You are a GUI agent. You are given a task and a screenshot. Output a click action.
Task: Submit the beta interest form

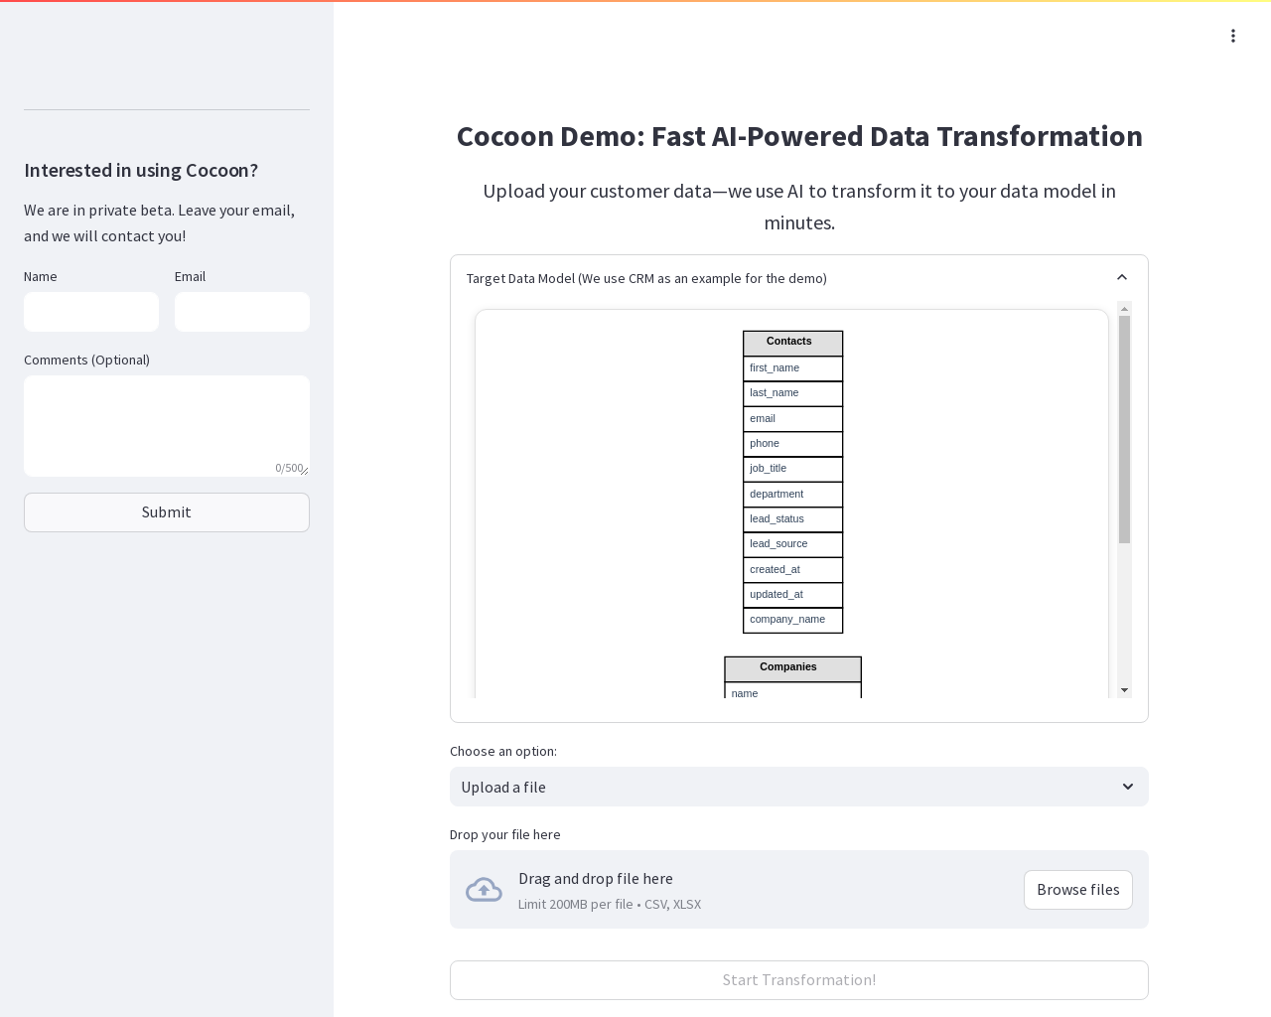point(167,512)
